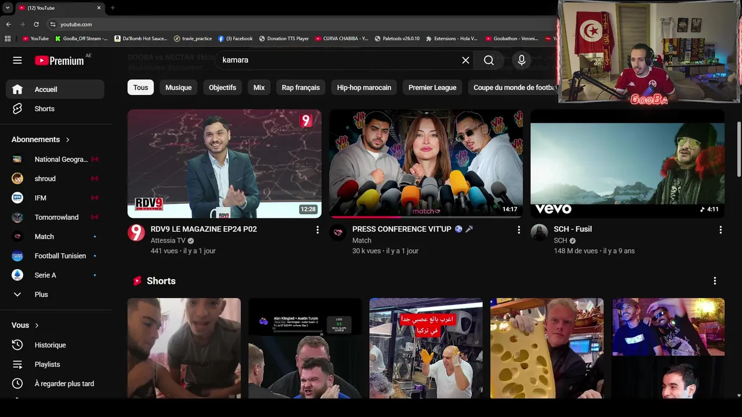Clear the search box with the X
The width and height of the screenshot is (742, 417).
465,60
